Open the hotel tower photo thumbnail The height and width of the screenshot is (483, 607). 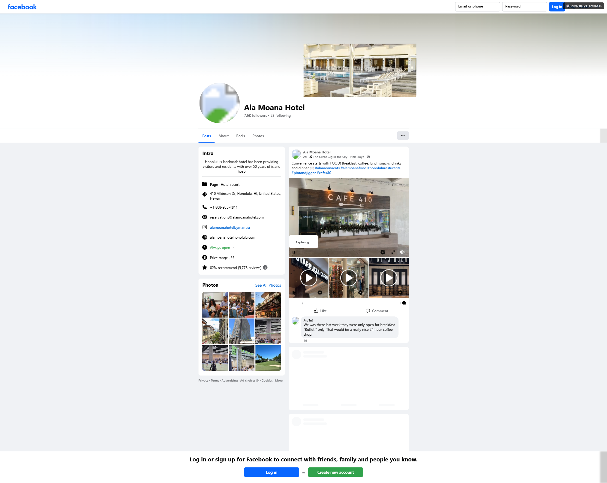click(x=242, y=331)
